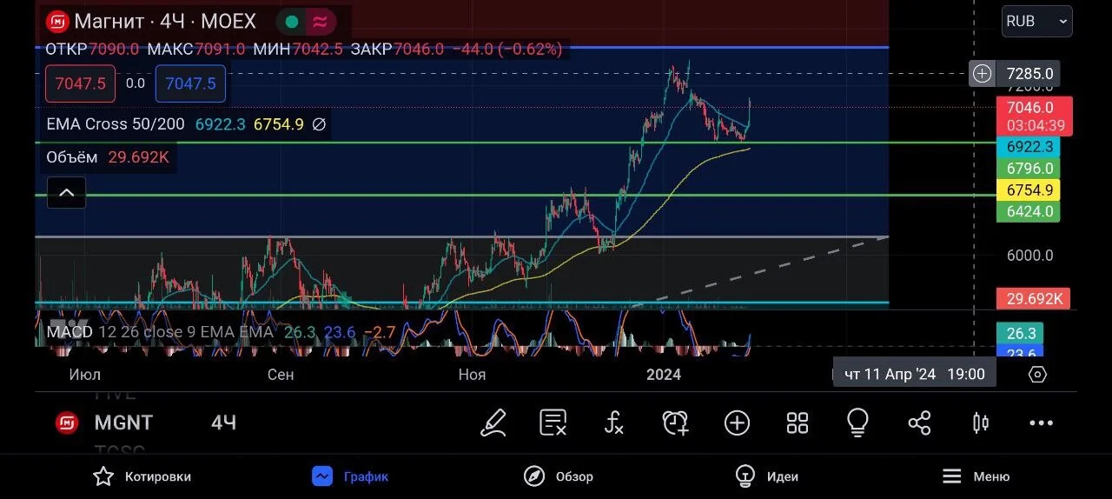Tap the blue 7047.5 buy price button
This screenshot has height=499, width=1112.
pos(190,83)
